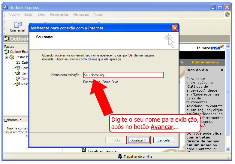Open the Ajuda menu
The width and height of the screenshot is (235, 164).
(98, 14)
